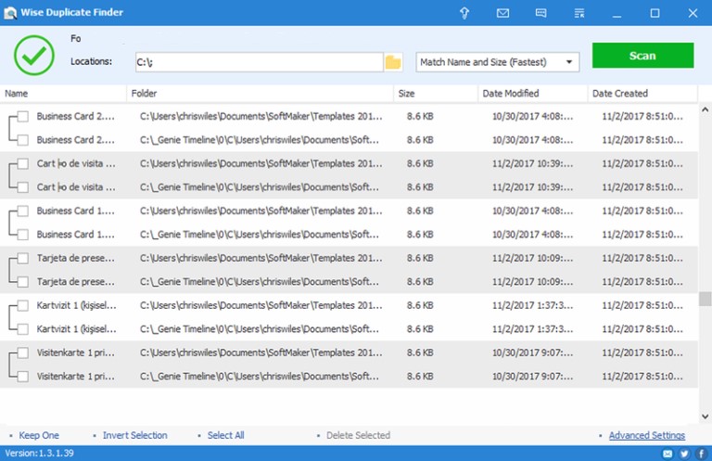The height and width of the screenshot is (461, 712).
Task: Click the Wise Duplicate Finder app logo
Action: tap(10, 13)
